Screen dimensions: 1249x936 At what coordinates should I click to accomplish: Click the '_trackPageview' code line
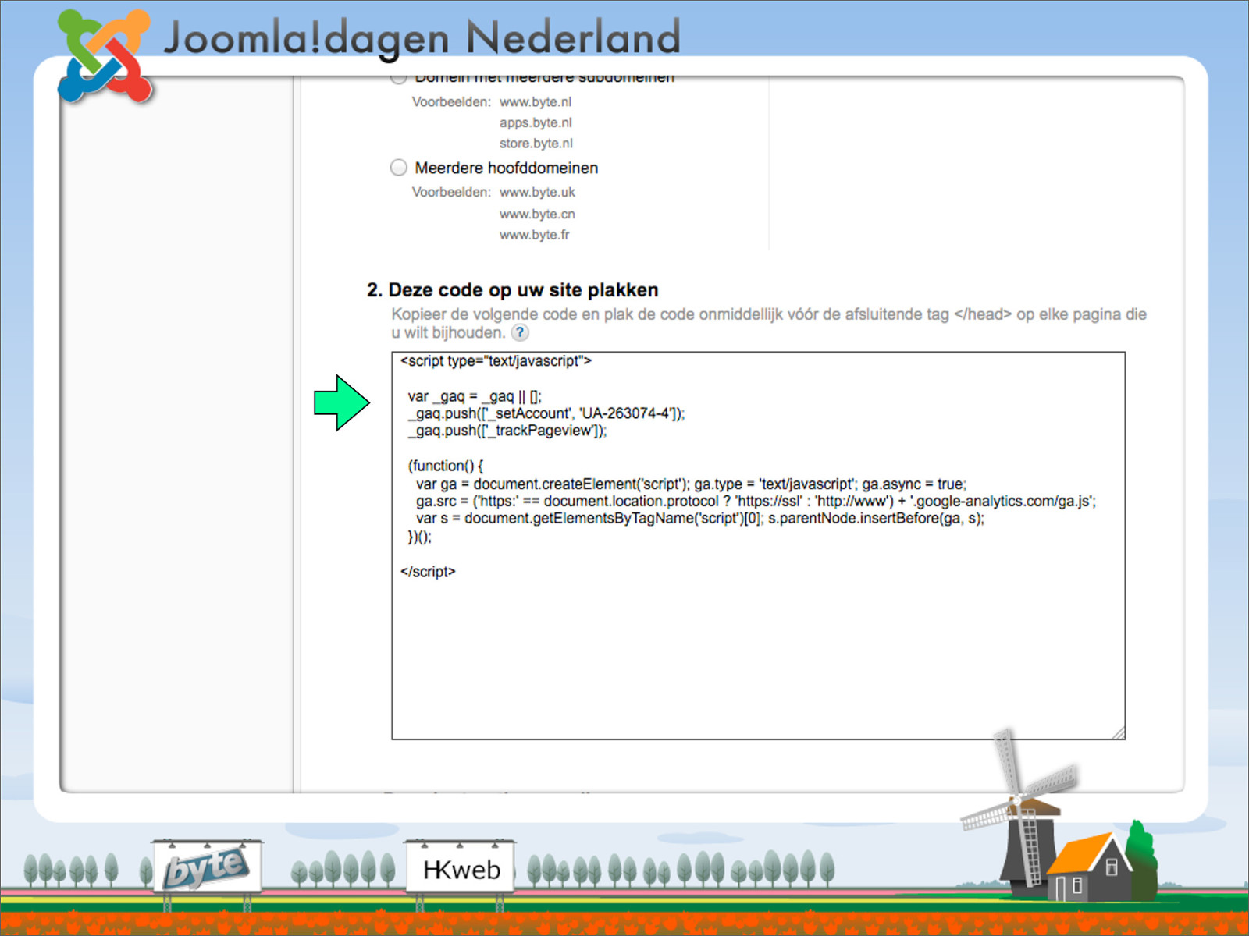(x=507, y=431)
